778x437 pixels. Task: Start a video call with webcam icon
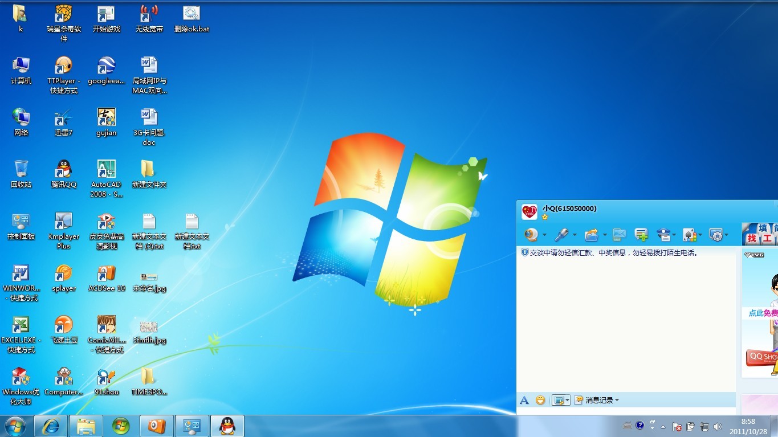point(531,235)
